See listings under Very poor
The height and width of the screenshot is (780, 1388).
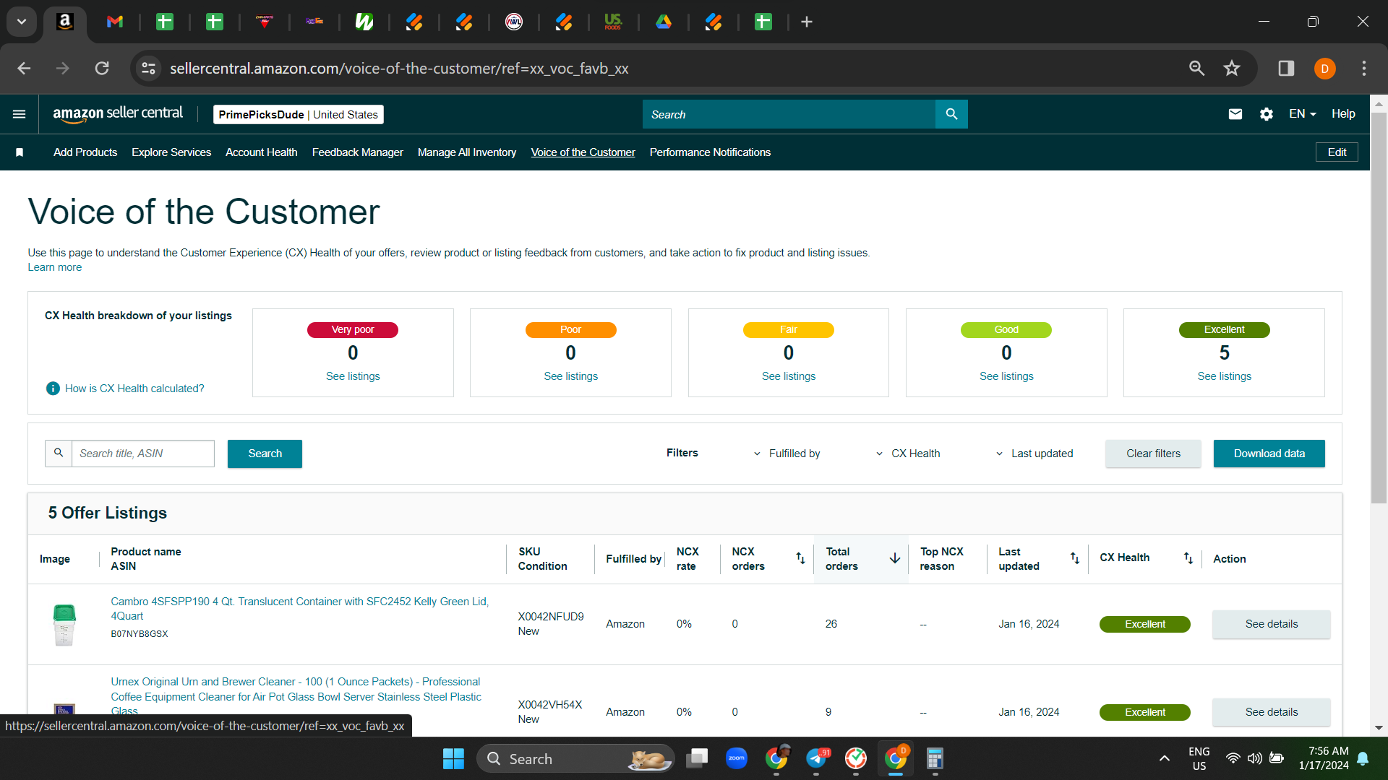click(x=353, y=376)
